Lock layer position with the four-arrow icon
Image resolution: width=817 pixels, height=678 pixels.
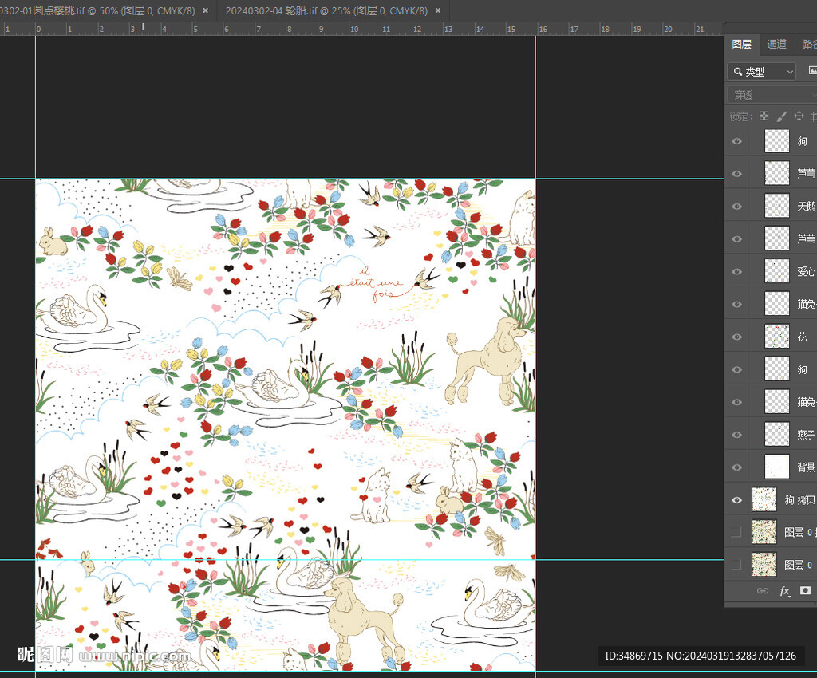pos(799,116)
